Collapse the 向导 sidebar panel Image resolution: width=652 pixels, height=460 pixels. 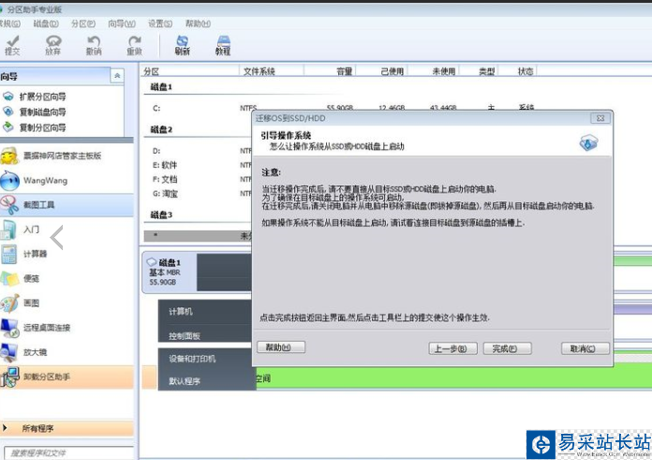coord(117,76)
